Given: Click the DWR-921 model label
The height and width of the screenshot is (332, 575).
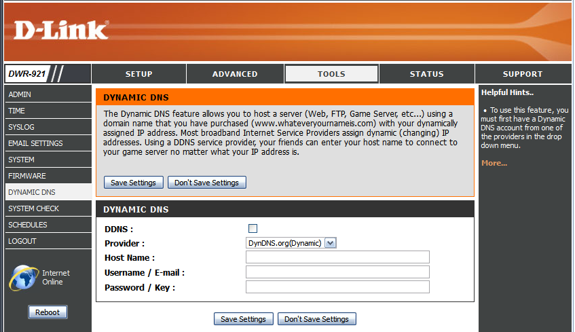Looking at the screenshot, I should click(x=27, y=74).
